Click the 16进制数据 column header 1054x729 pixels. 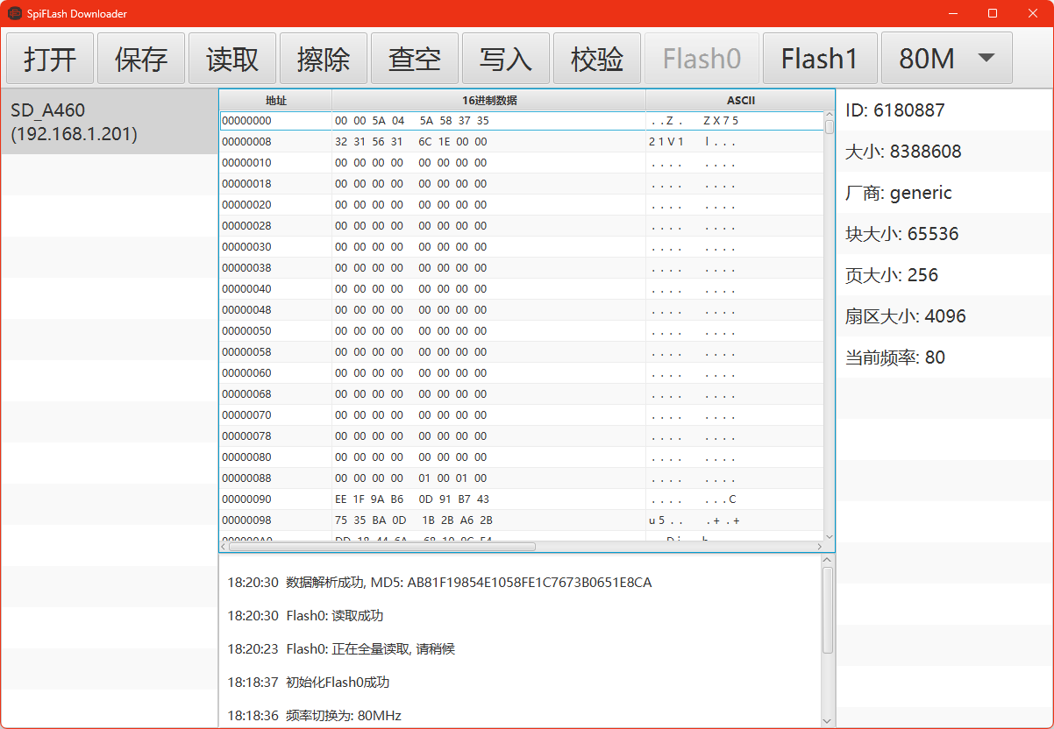[x=488, y=99]
